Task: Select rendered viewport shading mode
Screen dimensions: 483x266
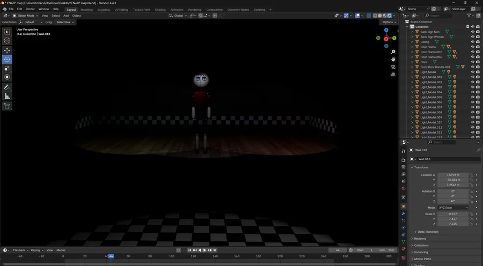Action: (390, 16)
